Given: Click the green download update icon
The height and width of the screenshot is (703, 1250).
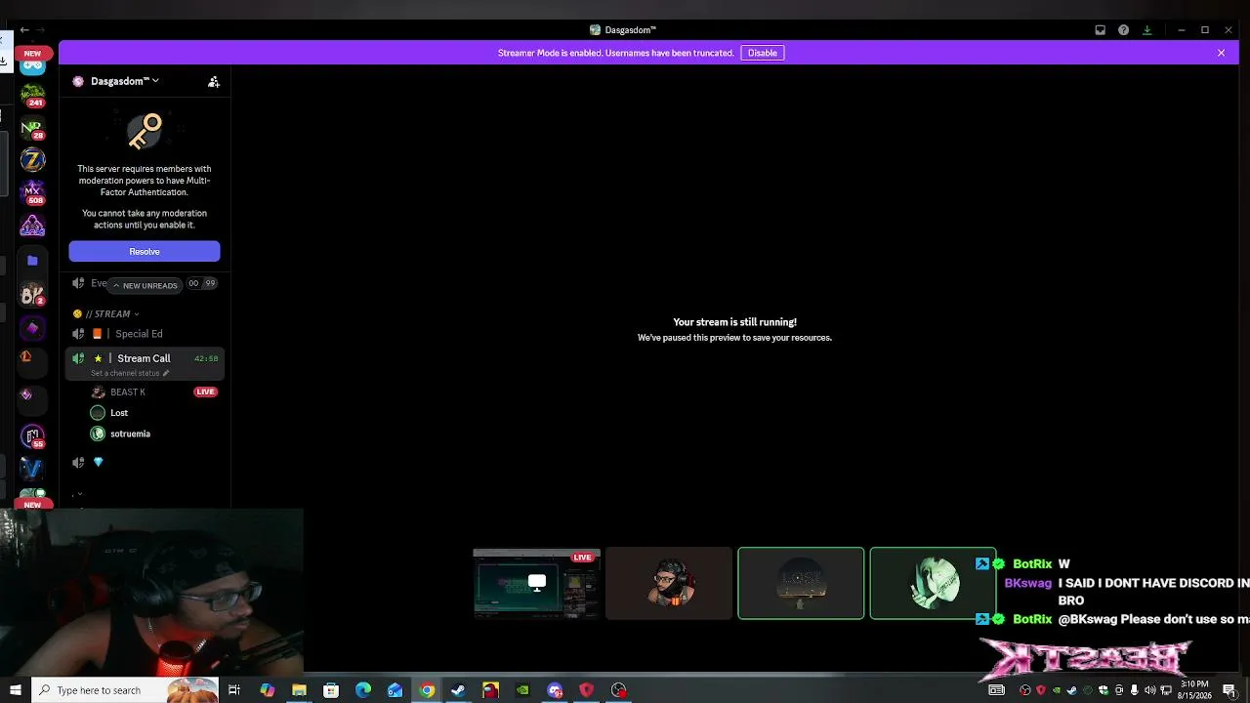Looking at the screenshot, I should (x=1147, y=30).
